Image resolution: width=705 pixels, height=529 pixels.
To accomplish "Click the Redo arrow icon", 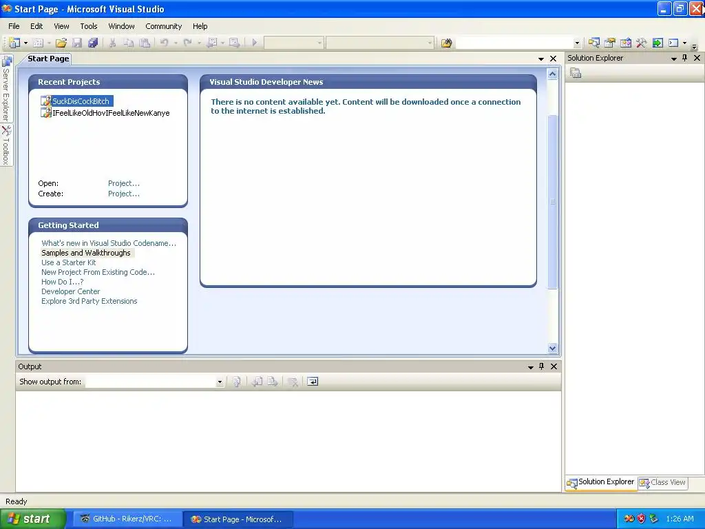I will click(188, 43).
